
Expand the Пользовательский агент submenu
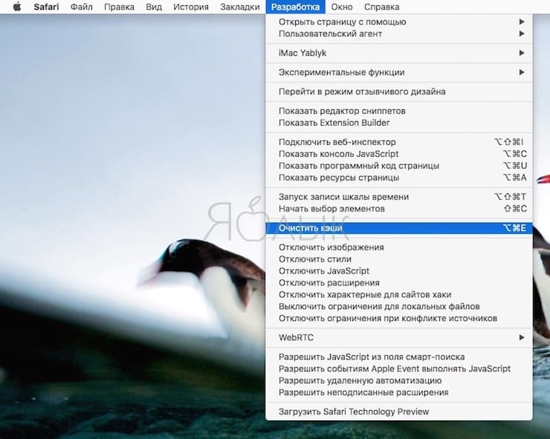pyautogui.click(x=399, y=33)
